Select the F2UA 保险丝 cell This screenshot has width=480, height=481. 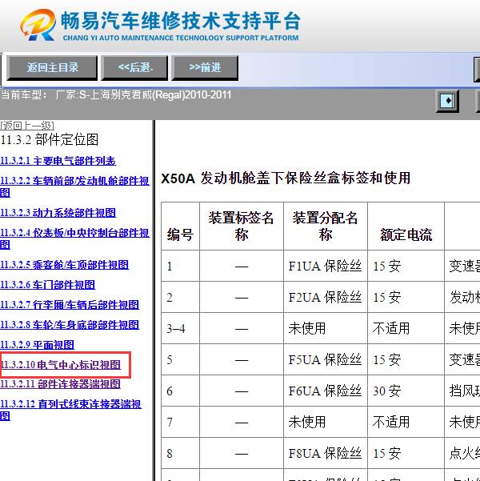pos(326,297)
